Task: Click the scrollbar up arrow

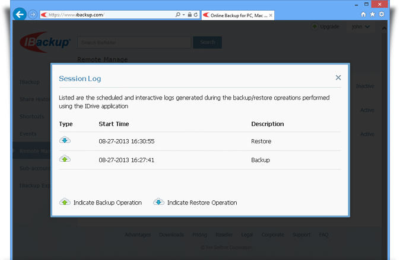Action: 384,28
